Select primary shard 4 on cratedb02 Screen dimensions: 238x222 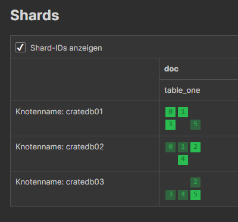tap(183, 160)
